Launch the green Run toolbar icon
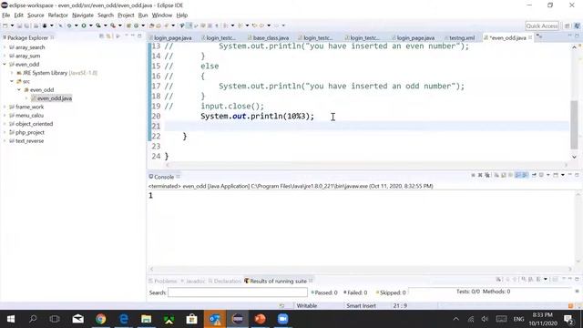Screen dimensions: 583x328 point(84,26)
